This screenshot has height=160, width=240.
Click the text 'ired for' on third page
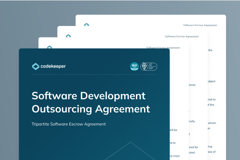[194, 147]
